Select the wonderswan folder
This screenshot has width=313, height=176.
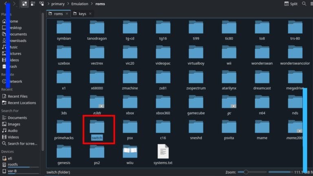[x=262, y=55]
